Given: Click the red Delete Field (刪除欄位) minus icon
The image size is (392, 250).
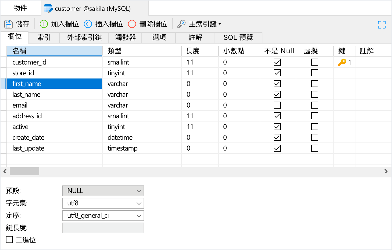Looking at the screenshot, I should (132, 24).
